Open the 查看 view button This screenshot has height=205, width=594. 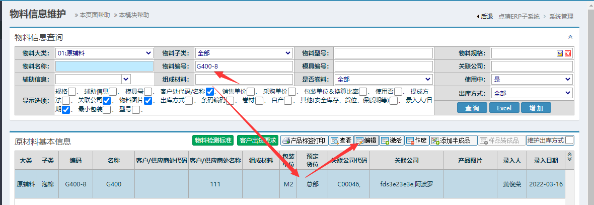[x=341, y=141]
